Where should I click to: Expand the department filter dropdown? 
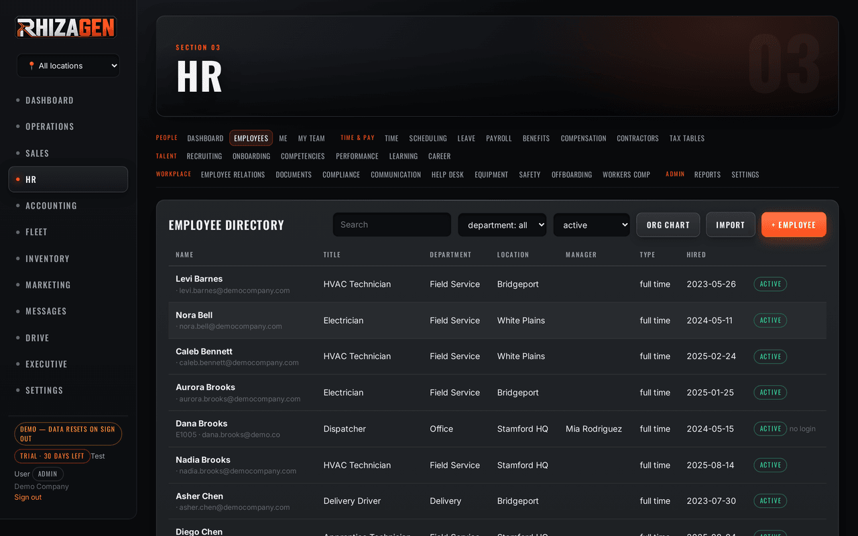[x=502, y=225]
